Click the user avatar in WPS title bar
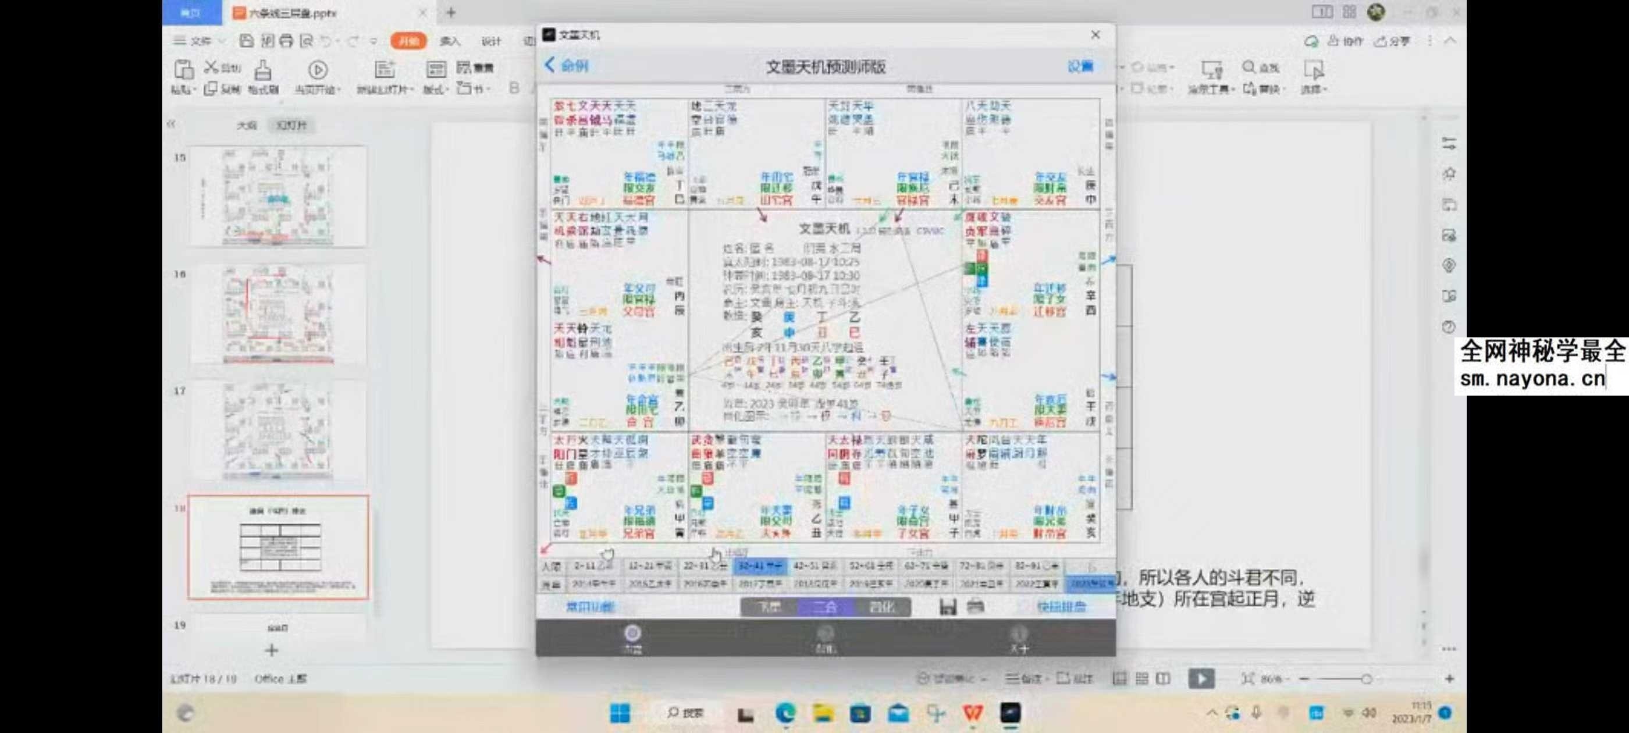 point(1376,12)
